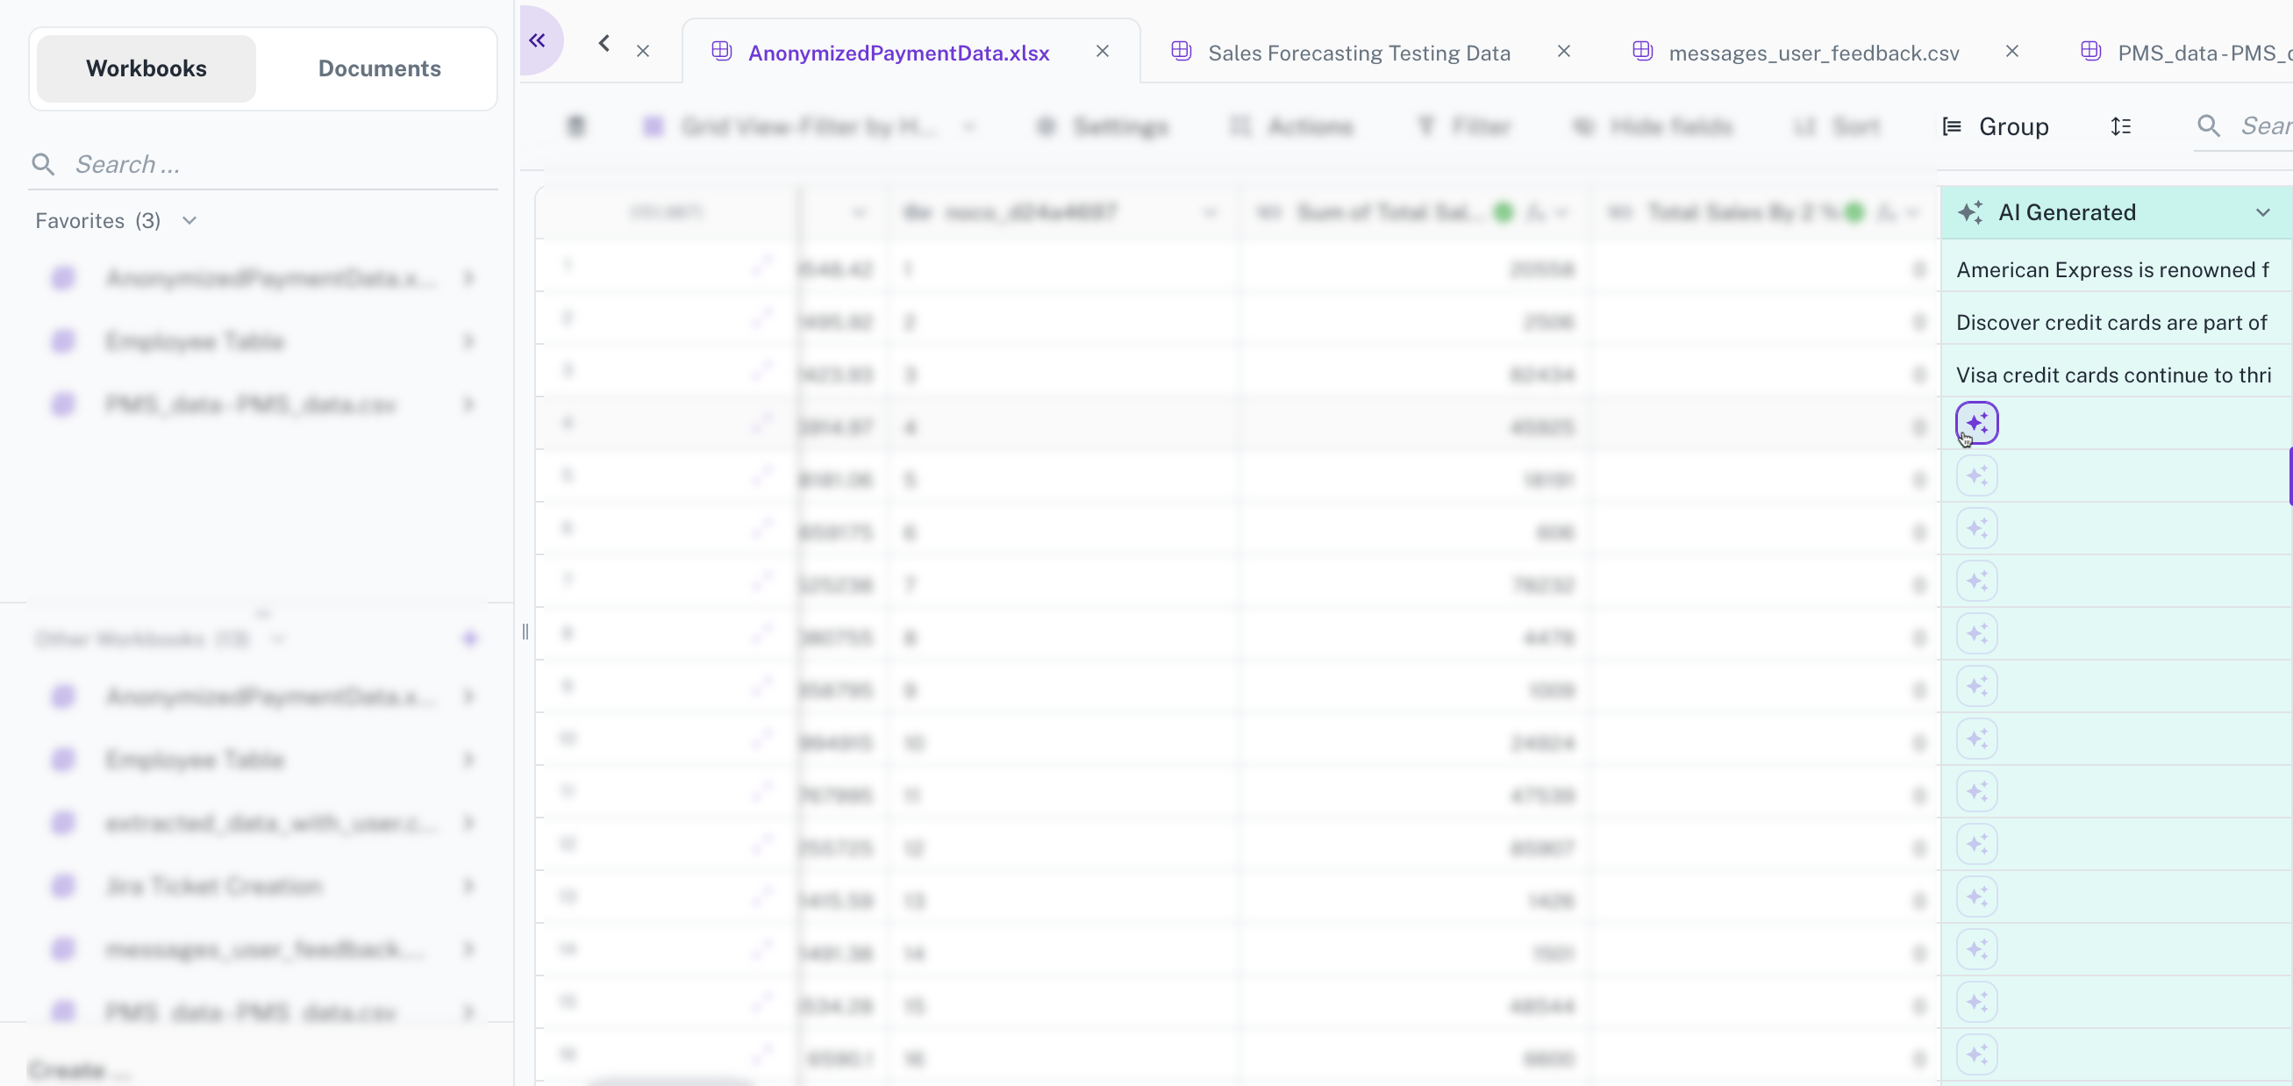
Task: Select the Workbooks tab
Action: tap(146, 68)
